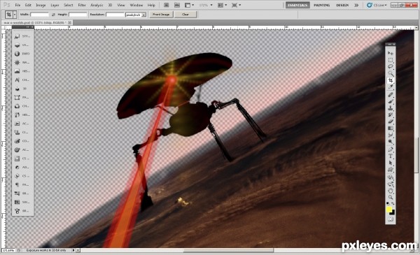The width and height of the screenshot is (420, 255).
Task: Select the Gradient tool
Action: click(391, 129)
